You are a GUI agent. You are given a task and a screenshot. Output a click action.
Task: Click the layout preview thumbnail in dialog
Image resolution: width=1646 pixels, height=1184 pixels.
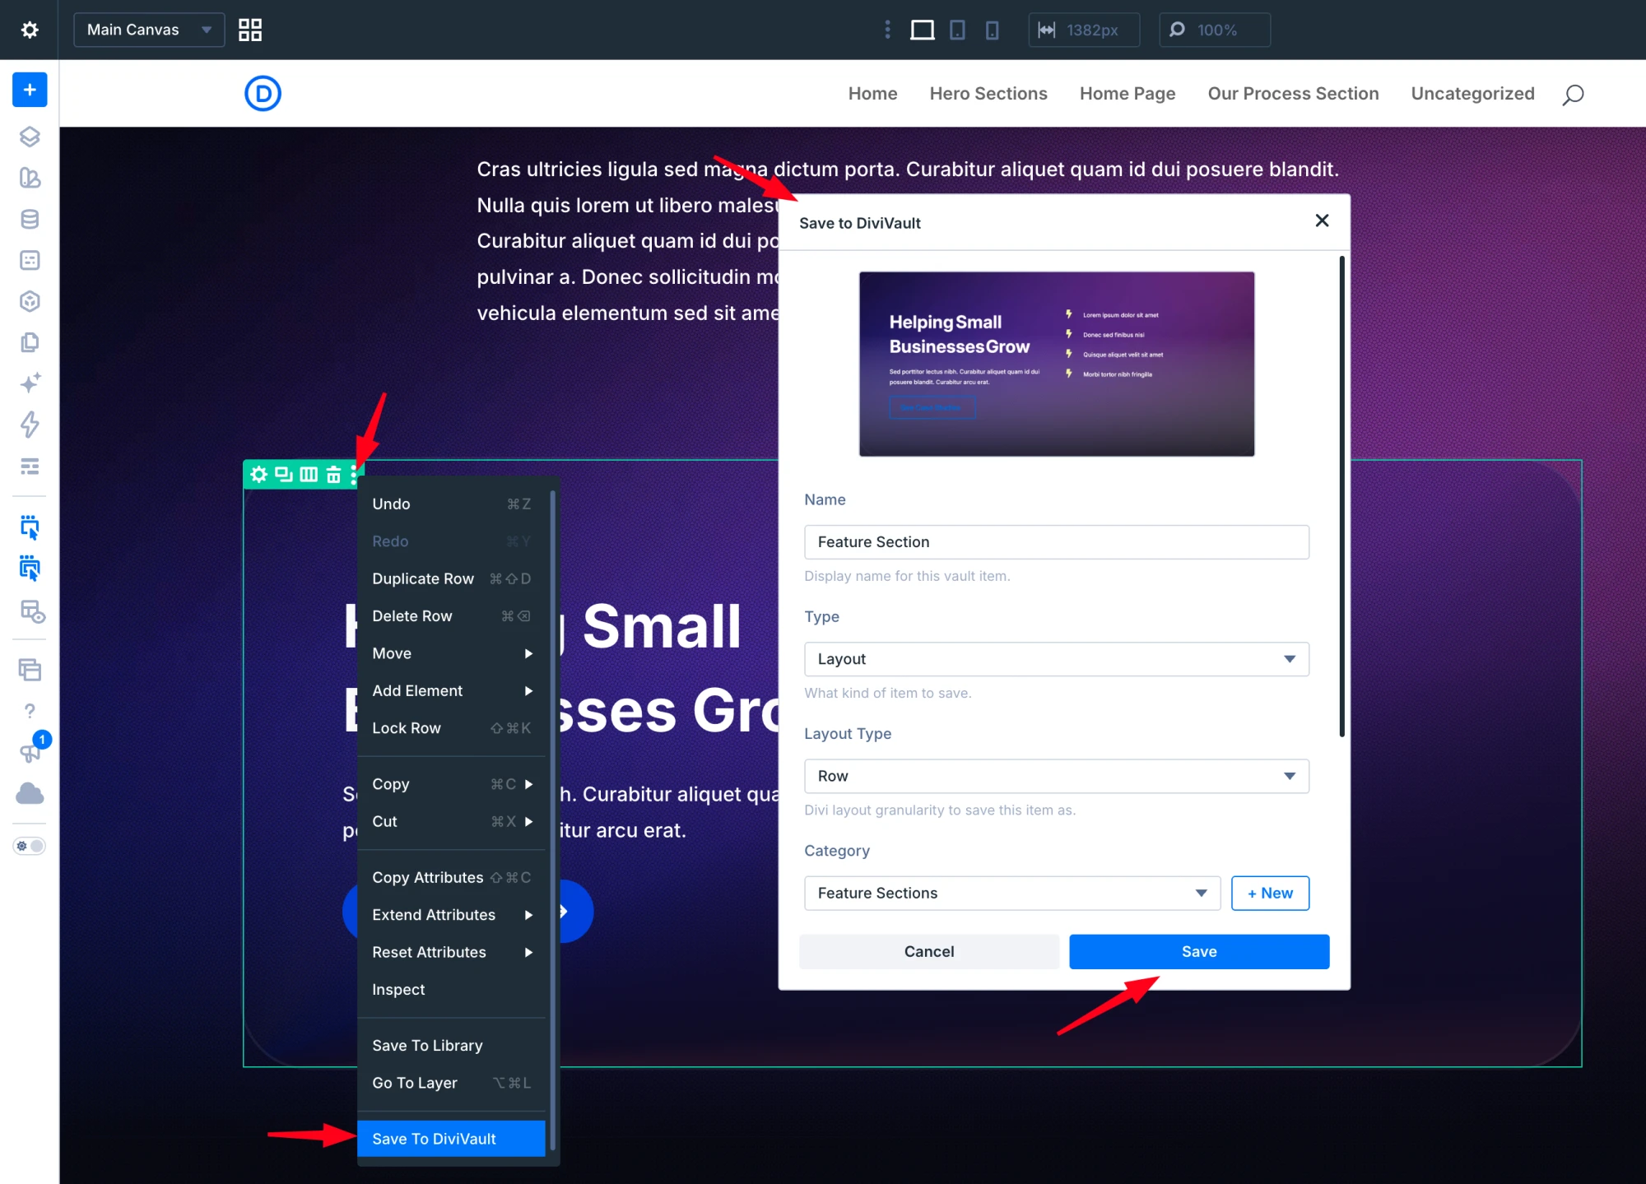click(x=1056, y=364)
